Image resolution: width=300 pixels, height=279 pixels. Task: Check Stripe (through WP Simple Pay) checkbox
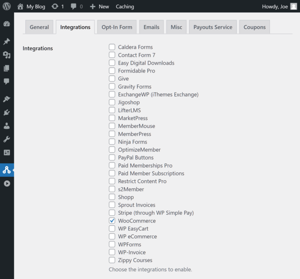(x=112, y=213)
